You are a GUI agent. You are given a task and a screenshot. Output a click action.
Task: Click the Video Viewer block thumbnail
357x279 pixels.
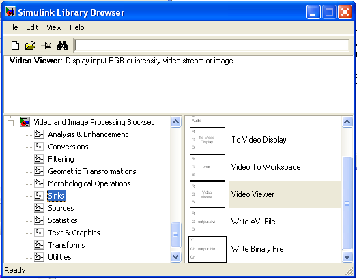point(208,194)
